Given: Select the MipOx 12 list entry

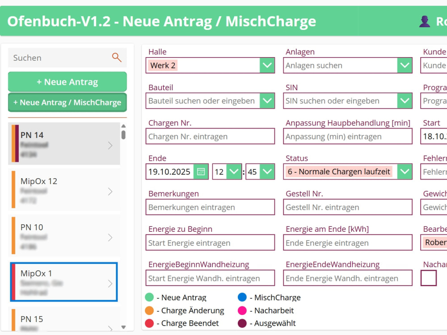Looking at the screenshot, I should pyautogui.click(x=64, y=190).
